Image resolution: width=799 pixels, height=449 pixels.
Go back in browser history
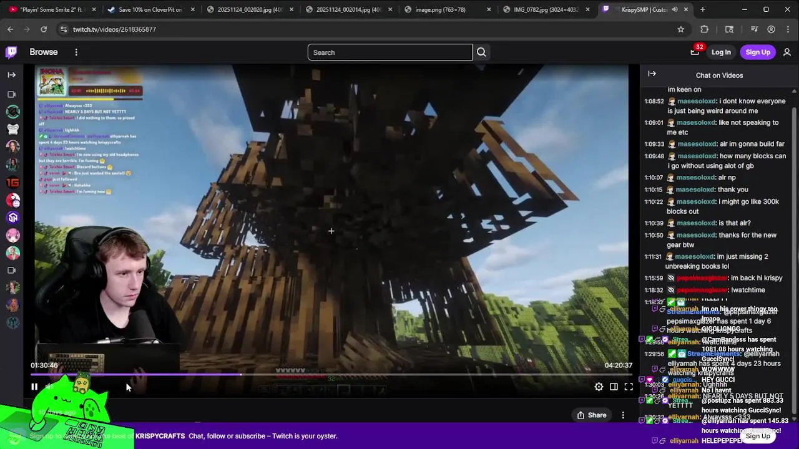coord(11,29)
